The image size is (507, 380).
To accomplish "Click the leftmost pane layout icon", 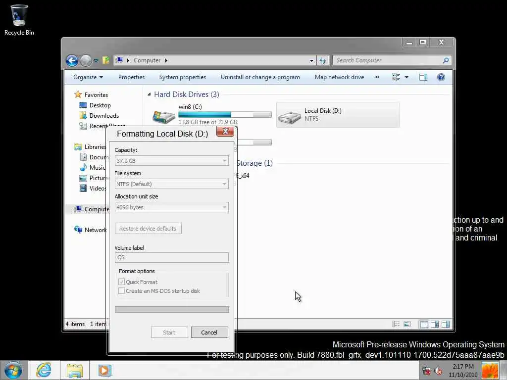I will click(x=424, y=324).
